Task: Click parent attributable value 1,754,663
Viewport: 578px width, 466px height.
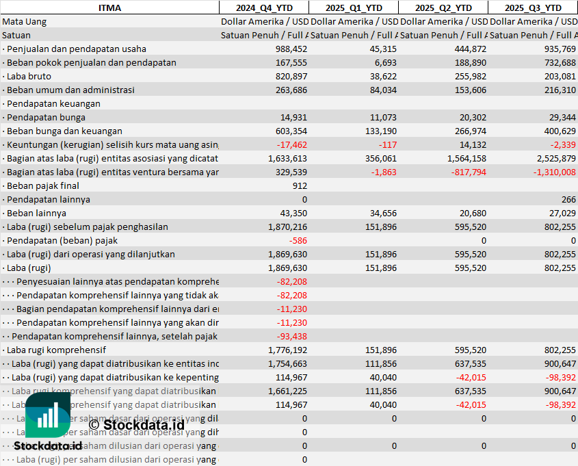Action: (287, 363)
